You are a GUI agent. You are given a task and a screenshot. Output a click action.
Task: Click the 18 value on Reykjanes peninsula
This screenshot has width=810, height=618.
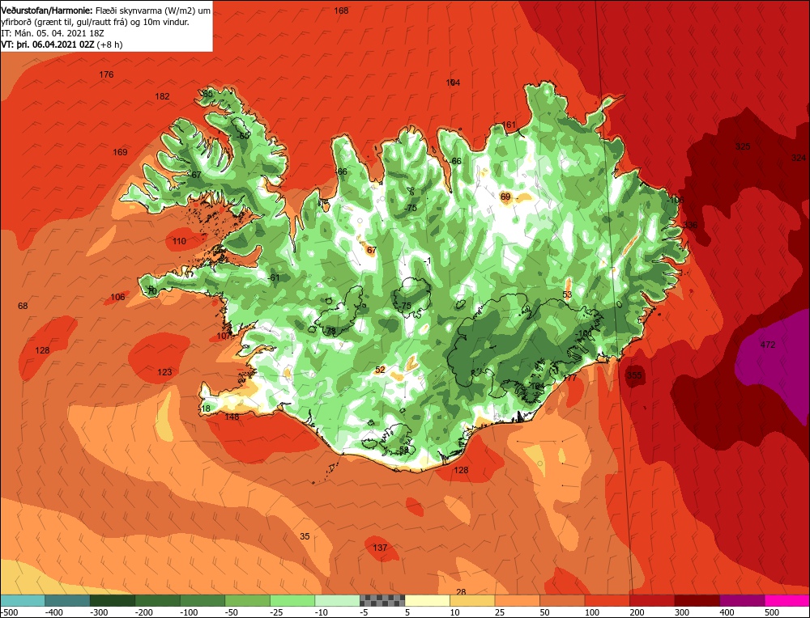(205, 408)
